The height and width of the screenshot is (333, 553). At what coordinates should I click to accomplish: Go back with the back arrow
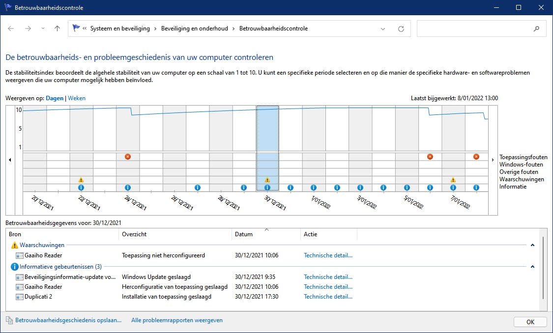click(x=11, y=28)
